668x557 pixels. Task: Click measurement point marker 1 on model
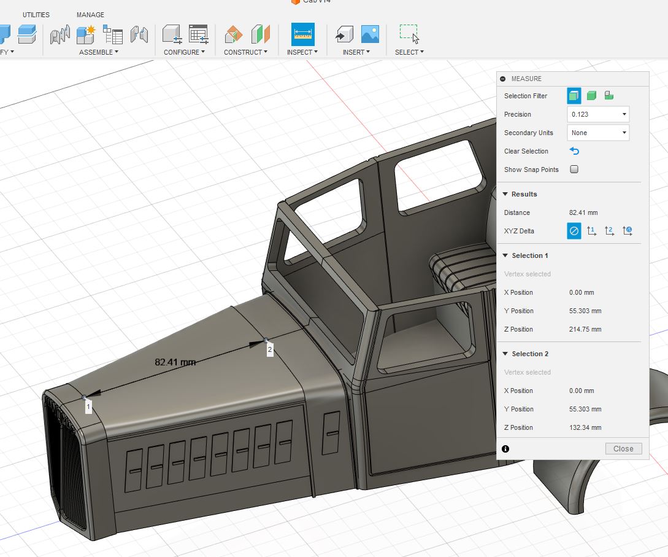(x=88, y=407)
